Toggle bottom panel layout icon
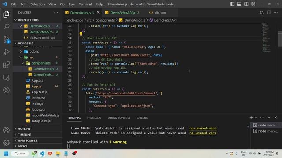 click(239, 4)
